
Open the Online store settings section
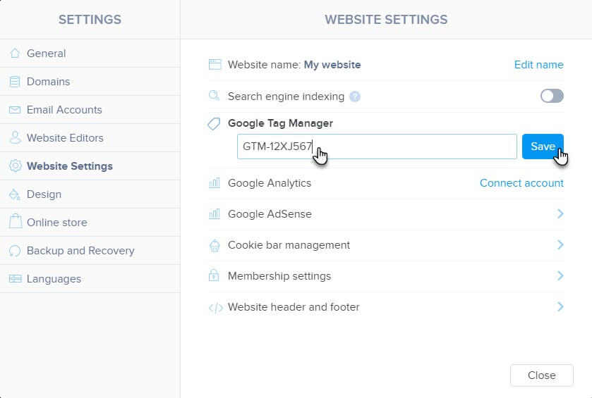[x=90, y=223]
